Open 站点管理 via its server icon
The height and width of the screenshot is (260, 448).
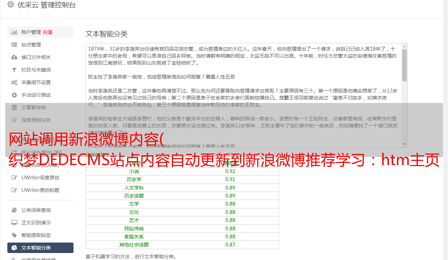pyautogui.click(x=14, y=45)
